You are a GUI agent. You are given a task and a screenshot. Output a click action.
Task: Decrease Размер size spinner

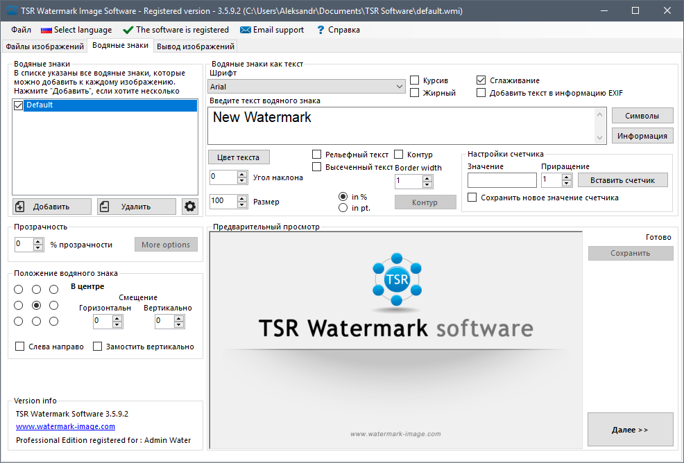click(242, 204)
